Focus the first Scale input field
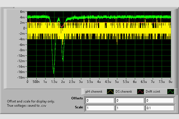 [100, 108]
